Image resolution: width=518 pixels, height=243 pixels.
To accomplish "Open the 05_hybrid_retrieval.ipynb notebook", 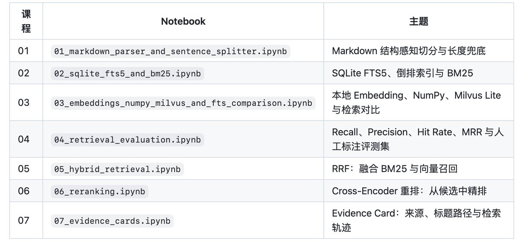I will 117,169.
